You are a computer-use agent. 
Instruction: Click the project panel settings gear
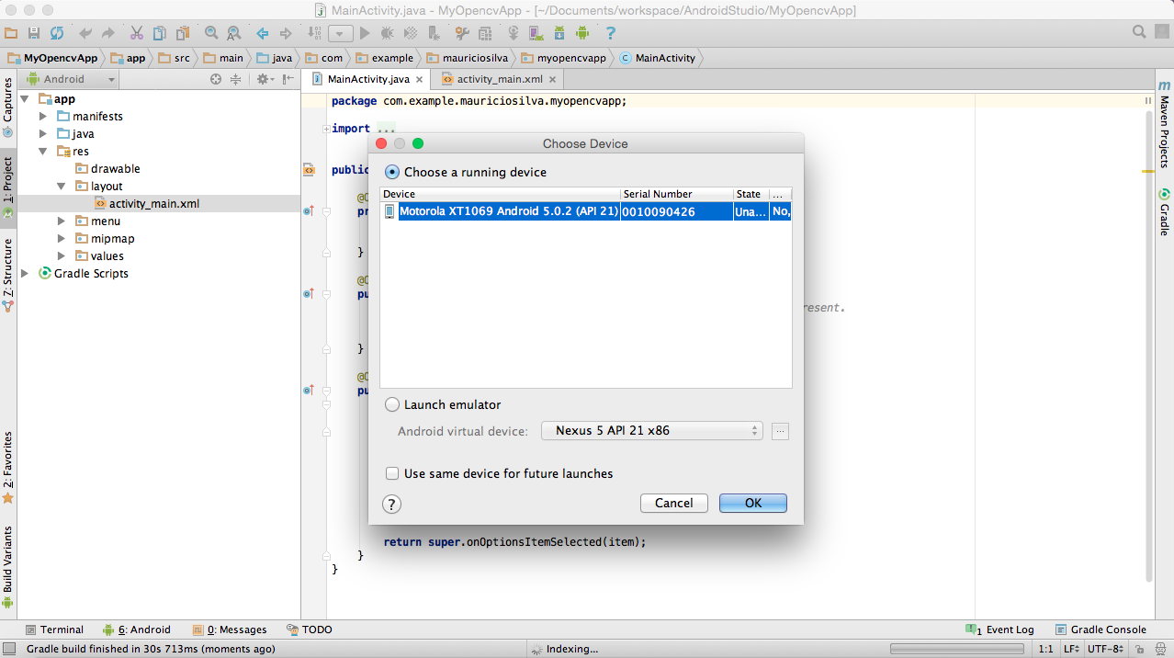[263, 79]
